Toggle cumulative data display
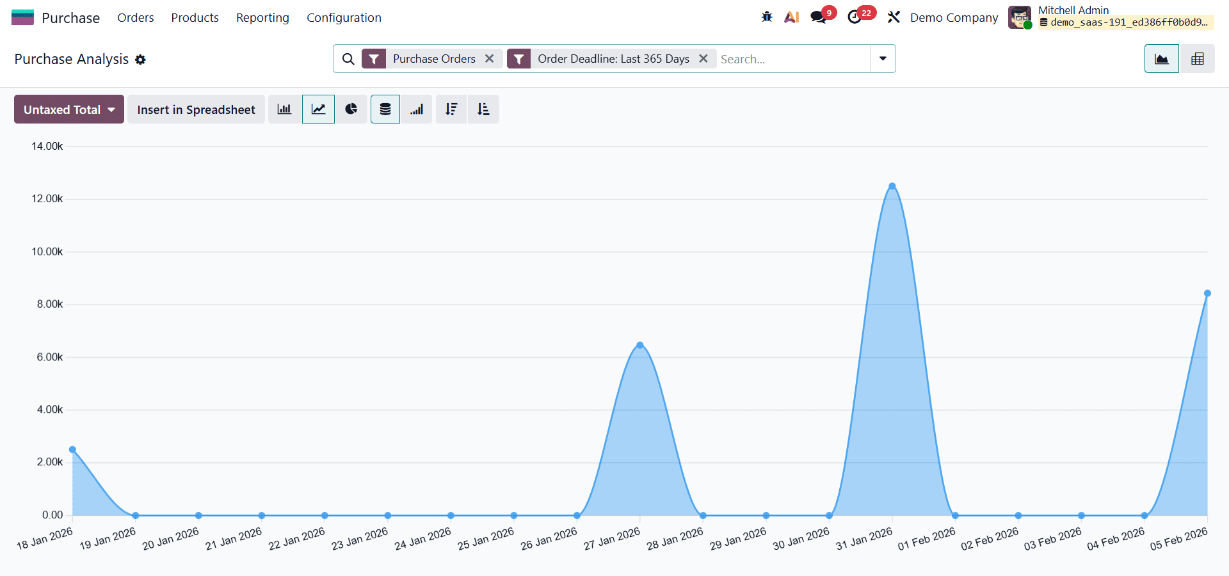 click(x=417, y=109)
